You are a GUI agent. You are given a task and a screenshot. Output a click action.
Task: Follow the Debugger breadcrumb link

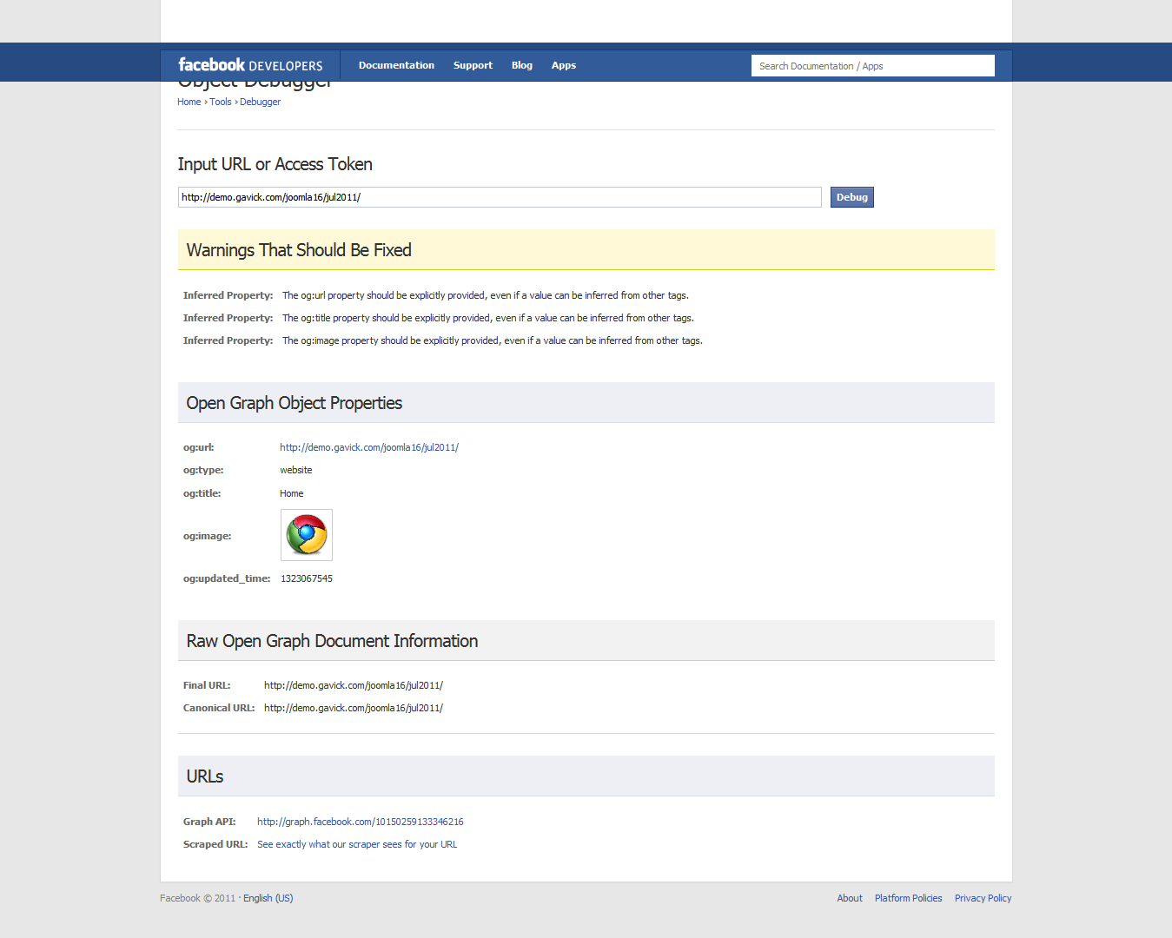260,102
